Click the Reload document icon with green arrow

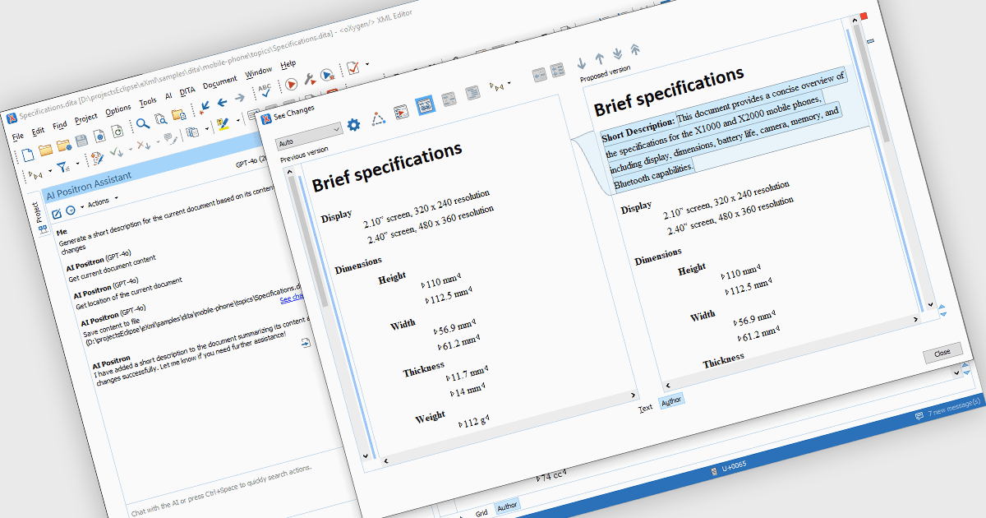118,132
